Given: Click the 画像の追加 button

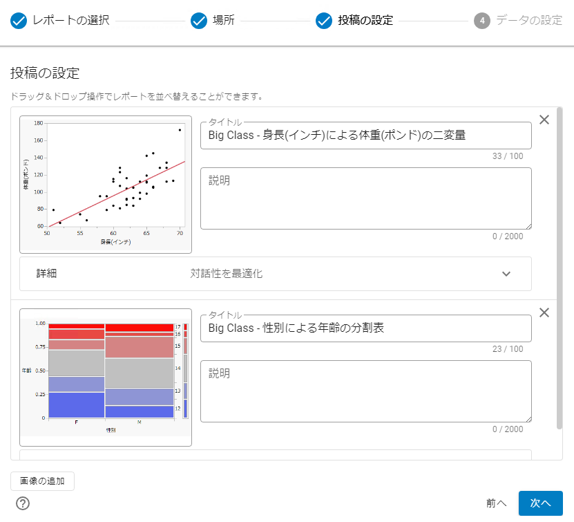Looking at the screenshot, I should coord(42,481).
